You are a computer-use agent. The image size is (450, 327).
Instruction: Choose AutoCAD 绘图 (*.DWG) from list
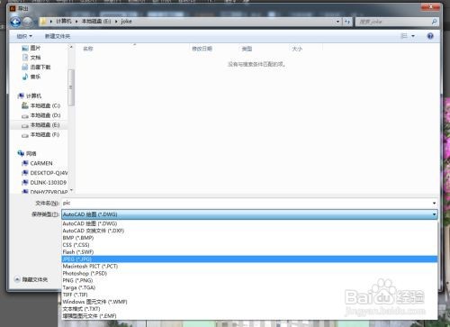coord(249,223)
